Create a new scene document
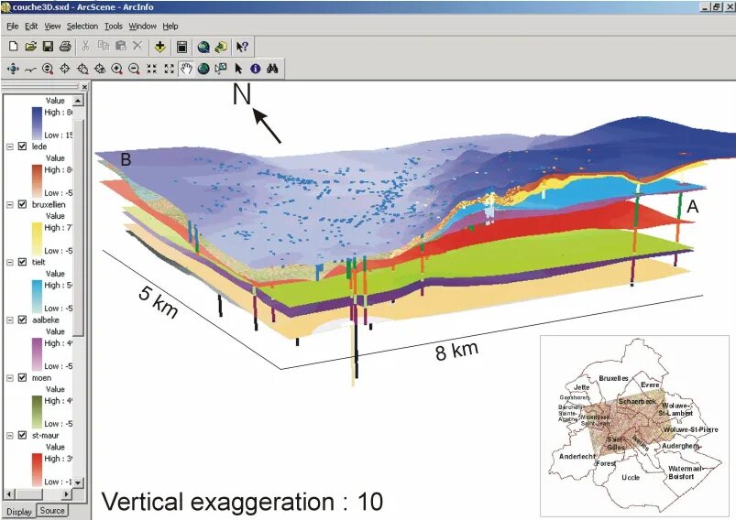 tap(13, 47)
